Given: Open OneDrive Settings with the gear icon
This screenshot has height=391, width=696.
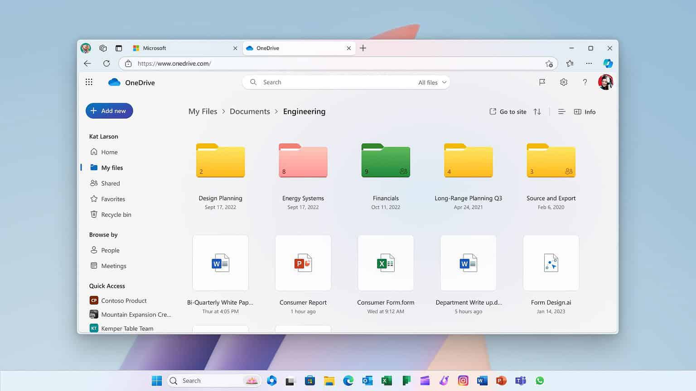Looking at the screenshot, I should (563, 82).
